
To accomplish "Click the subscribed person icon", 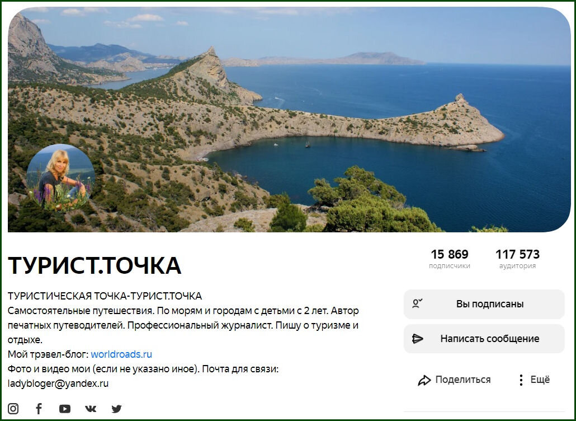I will click(417, 303).
